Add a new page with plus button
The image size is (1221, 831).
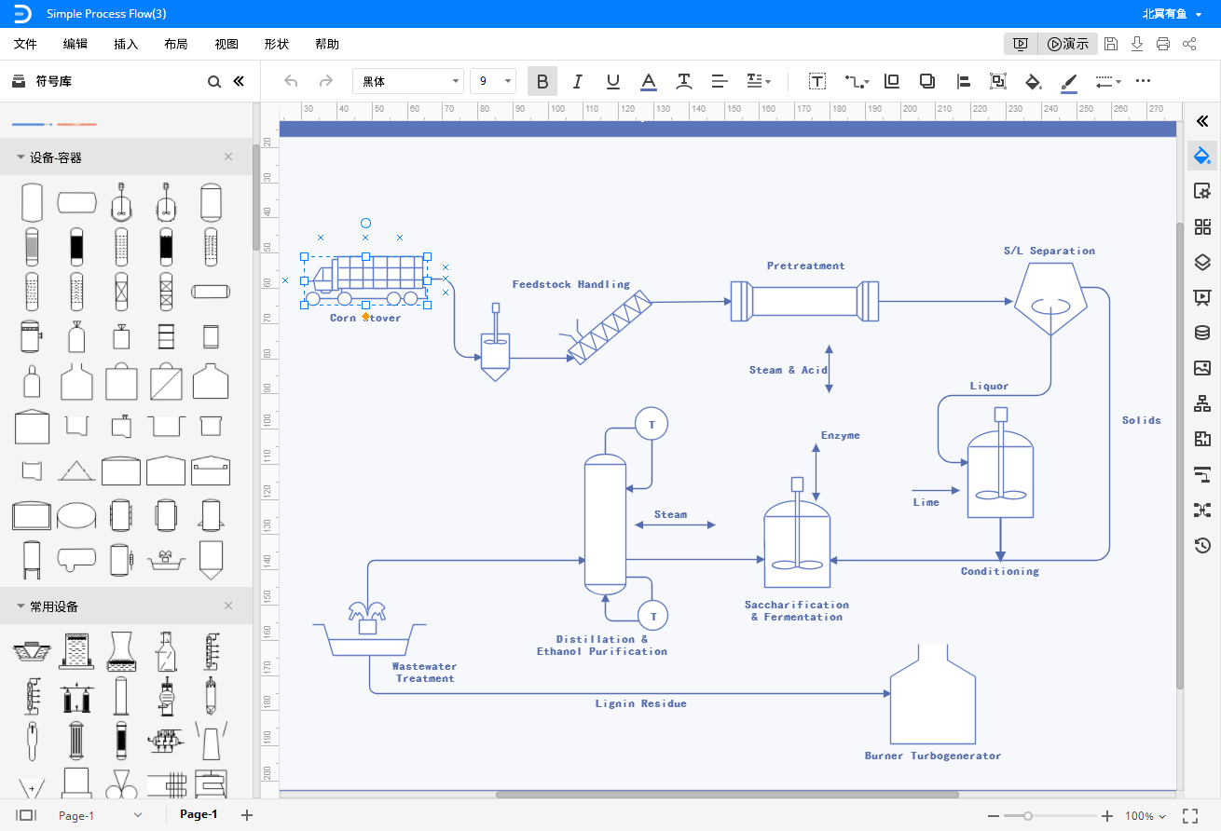(x=247, y=815)
